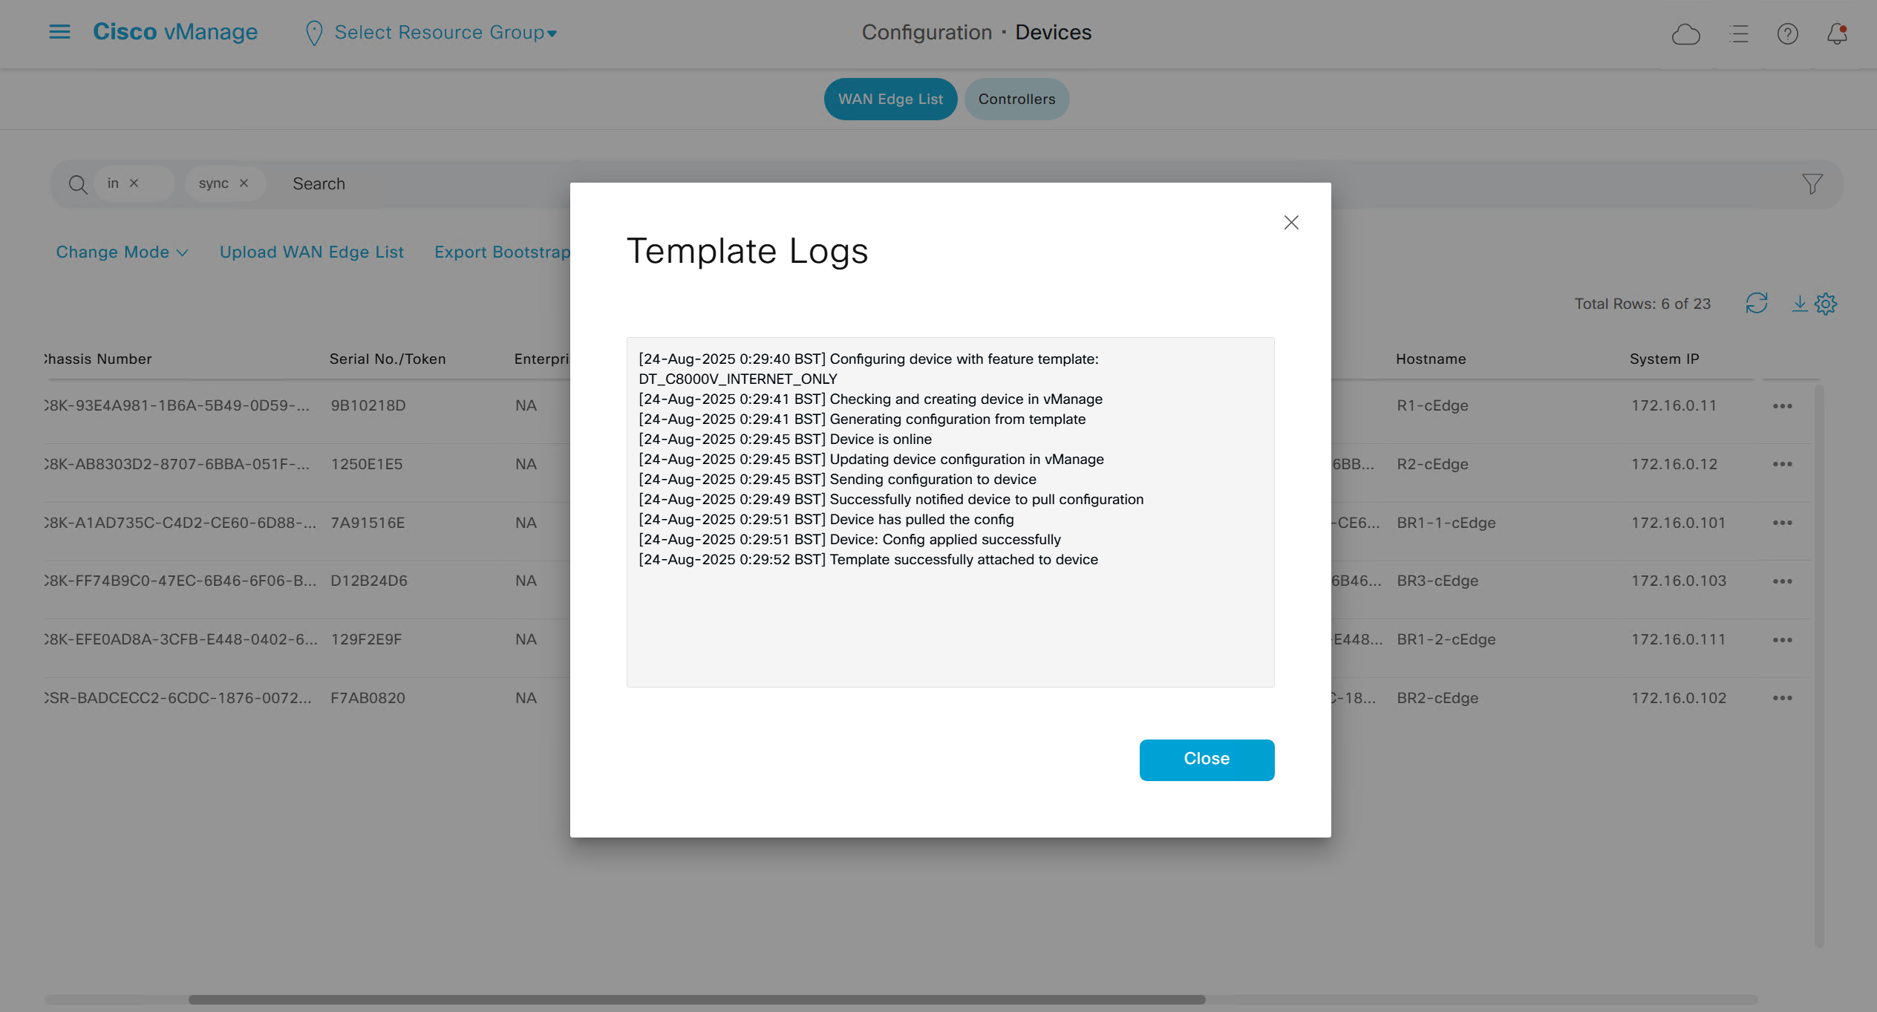Switch to the Controllers tab

click(1016, 99)
